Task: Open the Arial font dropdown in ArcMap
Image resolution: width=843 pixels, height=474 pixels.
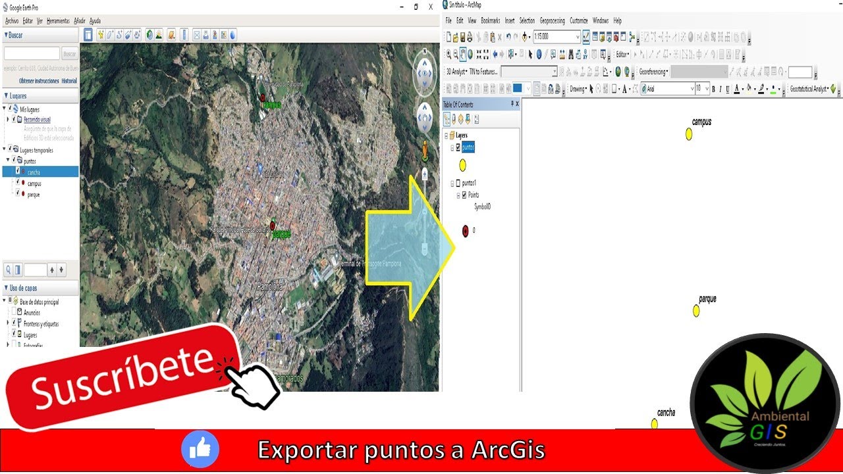Action: coord(692,89)
